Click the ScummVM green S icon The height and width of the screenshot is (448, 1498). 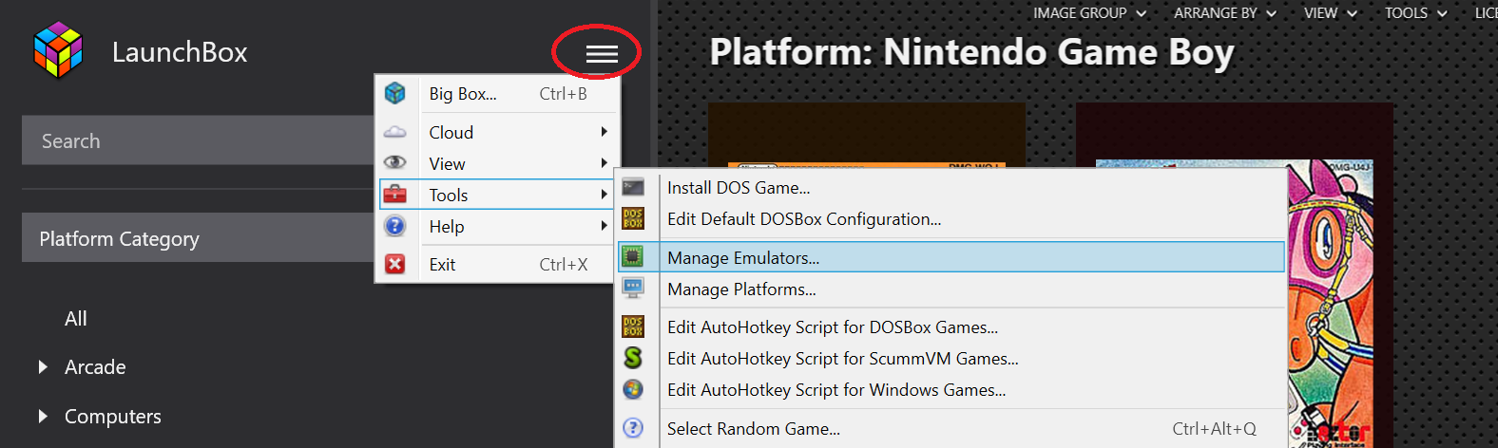(x=633, y=358)
